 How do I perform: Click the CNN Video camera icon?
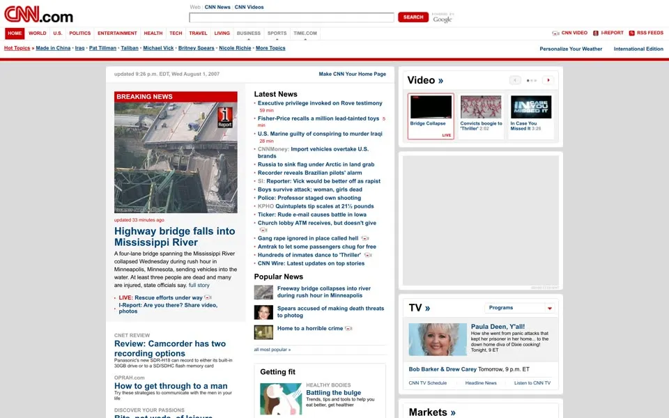point(555,33)
